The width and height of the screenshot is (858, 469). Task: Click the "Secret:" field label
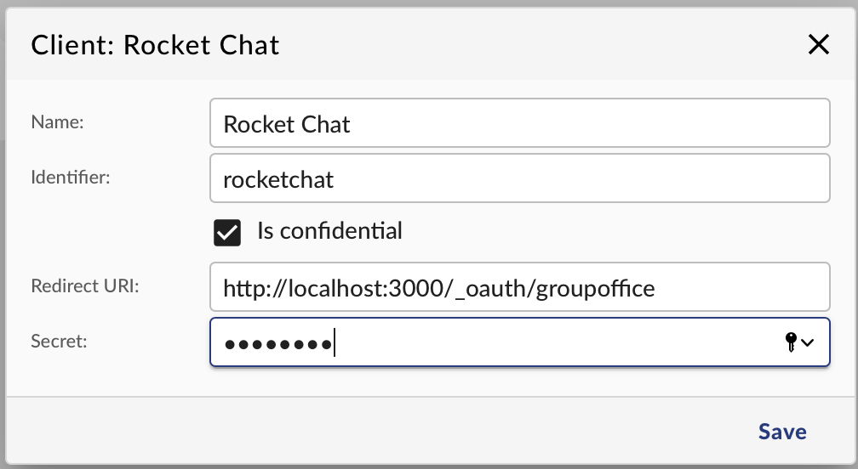coord(59,342)
